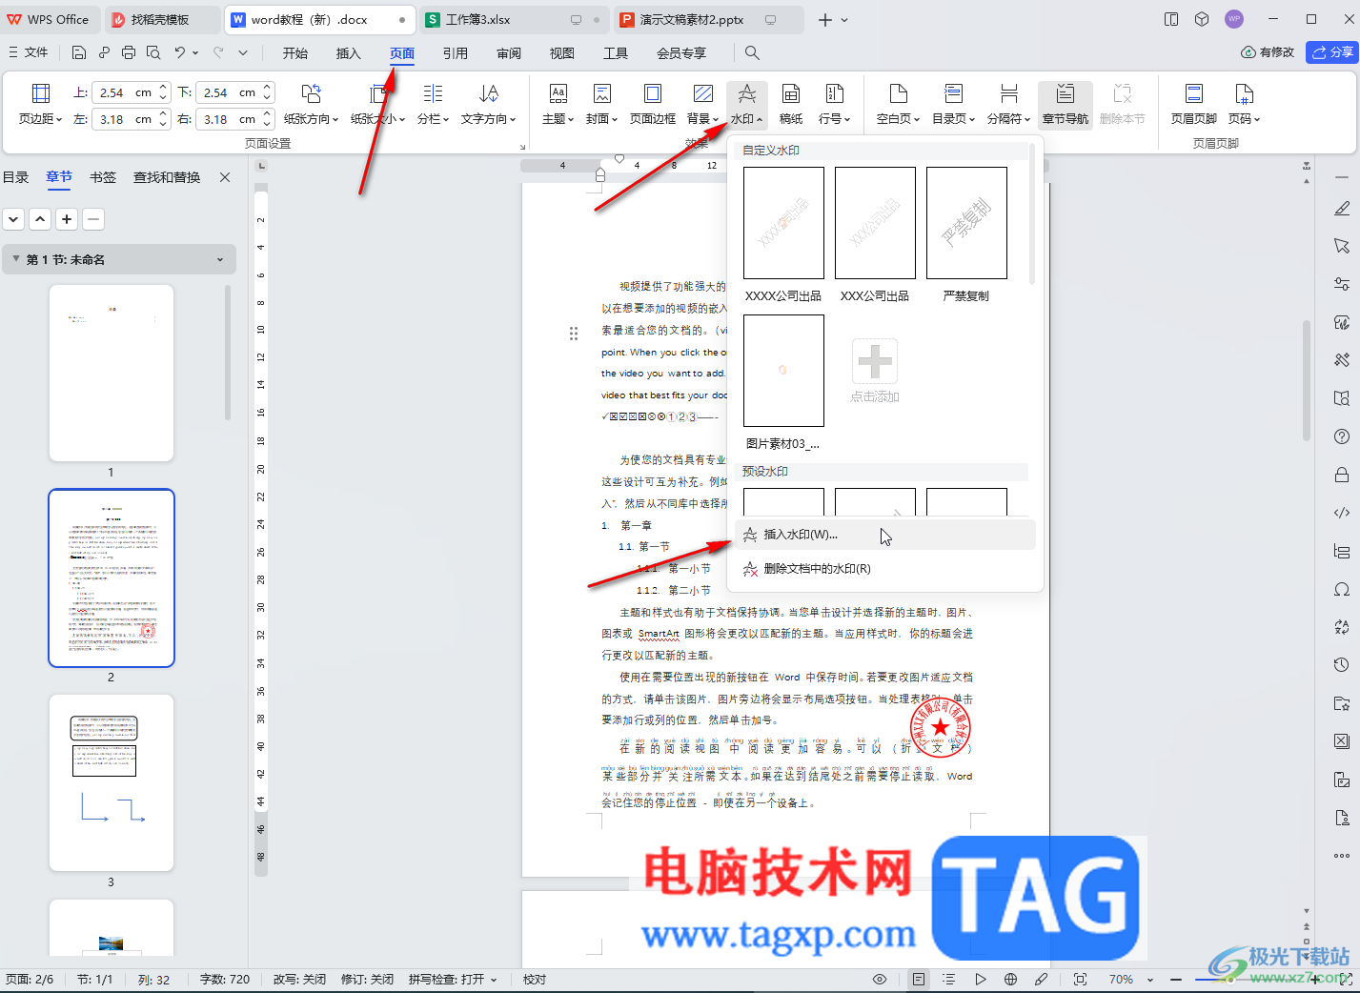This screenshot has height=993, width=1360.
Task: Open 背景 page background tool
Action: point(702,104)
